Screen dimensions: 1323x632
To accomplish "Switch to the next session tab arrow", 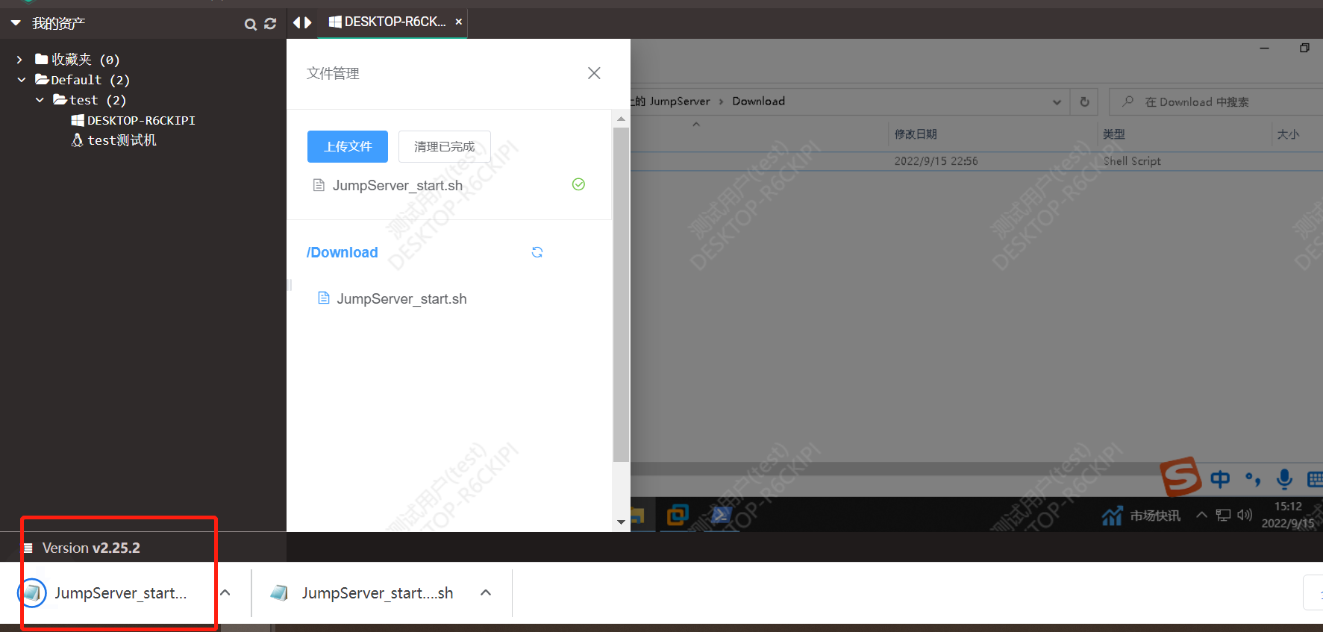I will point(307,22).
